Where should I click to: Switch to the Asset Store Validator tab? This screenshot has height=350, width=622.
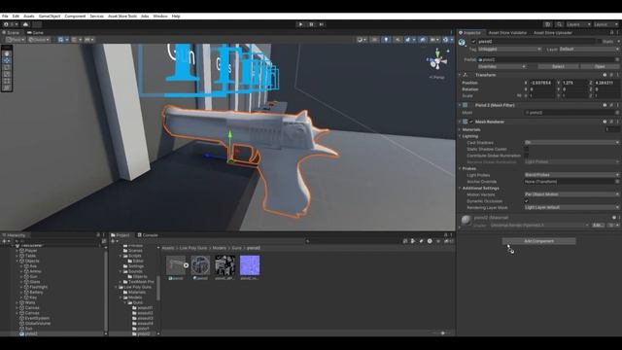point(507,32)
